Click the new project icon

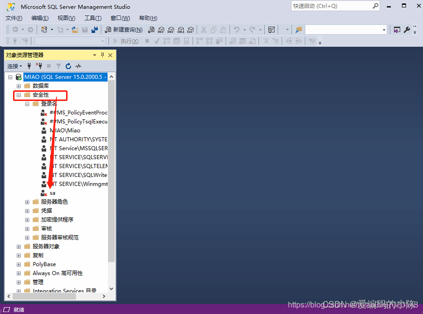click(44, 29)
